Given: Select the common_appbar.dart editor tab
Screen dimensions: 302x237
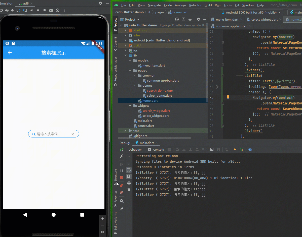Looking at the screenshot, I should tap(231, 26).
